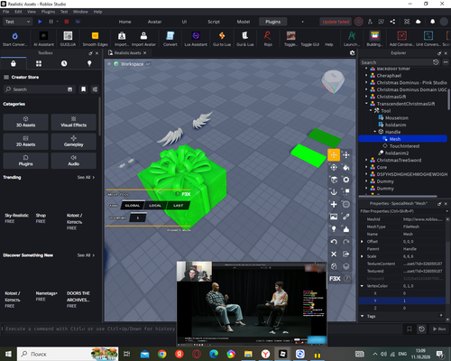Select the F3X Paint tool
The height and width of the screenshot is (361, 451).
[x=346, y=167]
